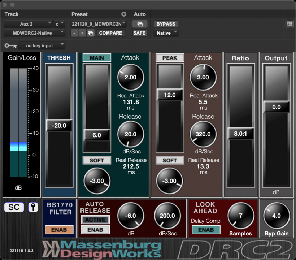Click the Ratio slider handle at 8.0:1
Screen dimensions: 296x260
point(240,133)
